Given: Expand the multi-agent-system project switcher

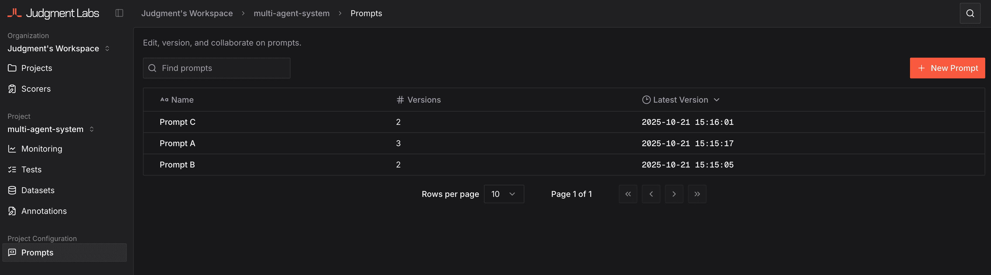Looking at the screenshot, I should click(51, 129).
